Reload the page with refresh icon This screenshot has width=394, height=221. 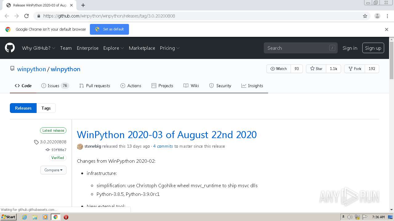point(26,16)
